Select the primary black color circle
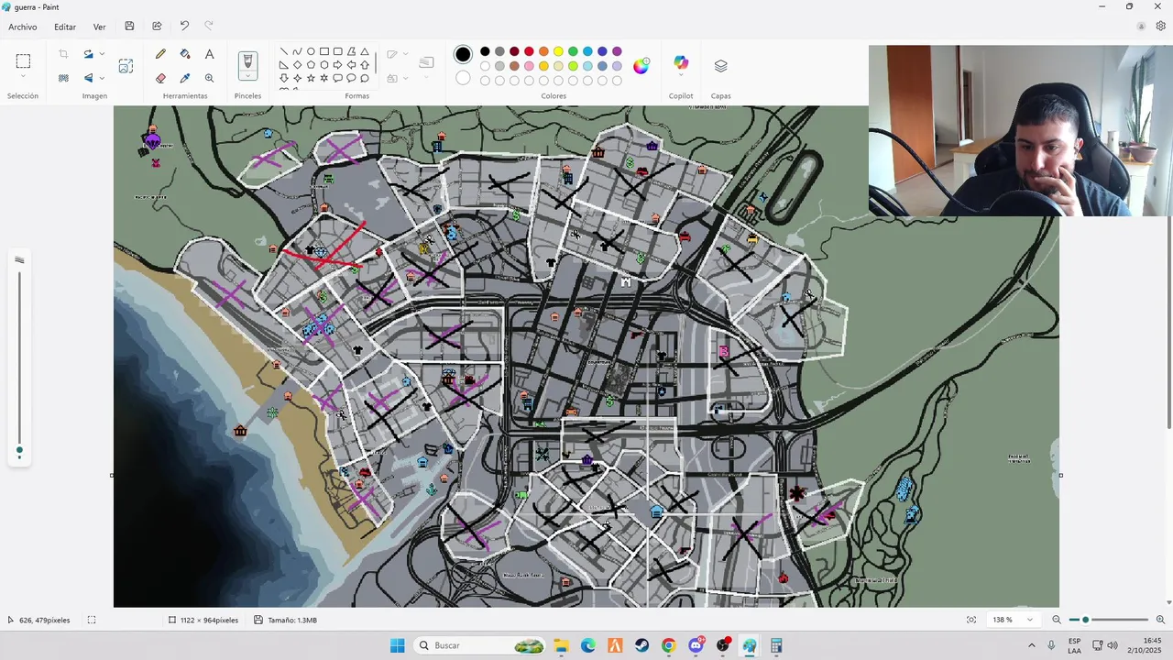 [463, 55]
